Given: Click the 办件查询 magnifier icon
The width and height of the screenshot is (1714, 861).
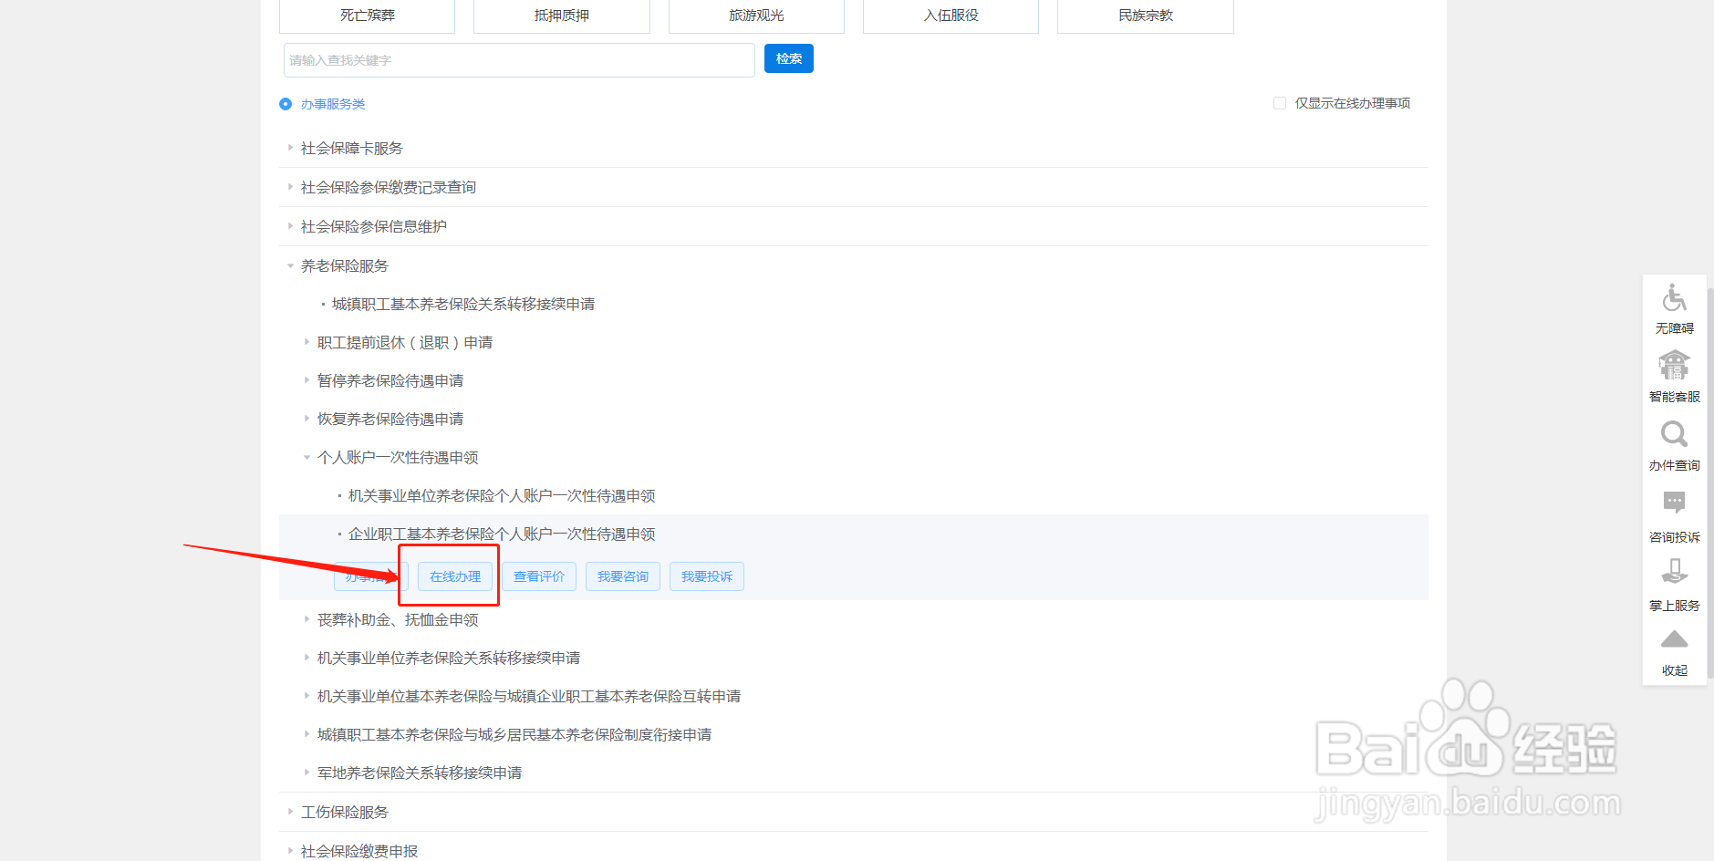Looking at the screenshot, I should click(1674, 434).
